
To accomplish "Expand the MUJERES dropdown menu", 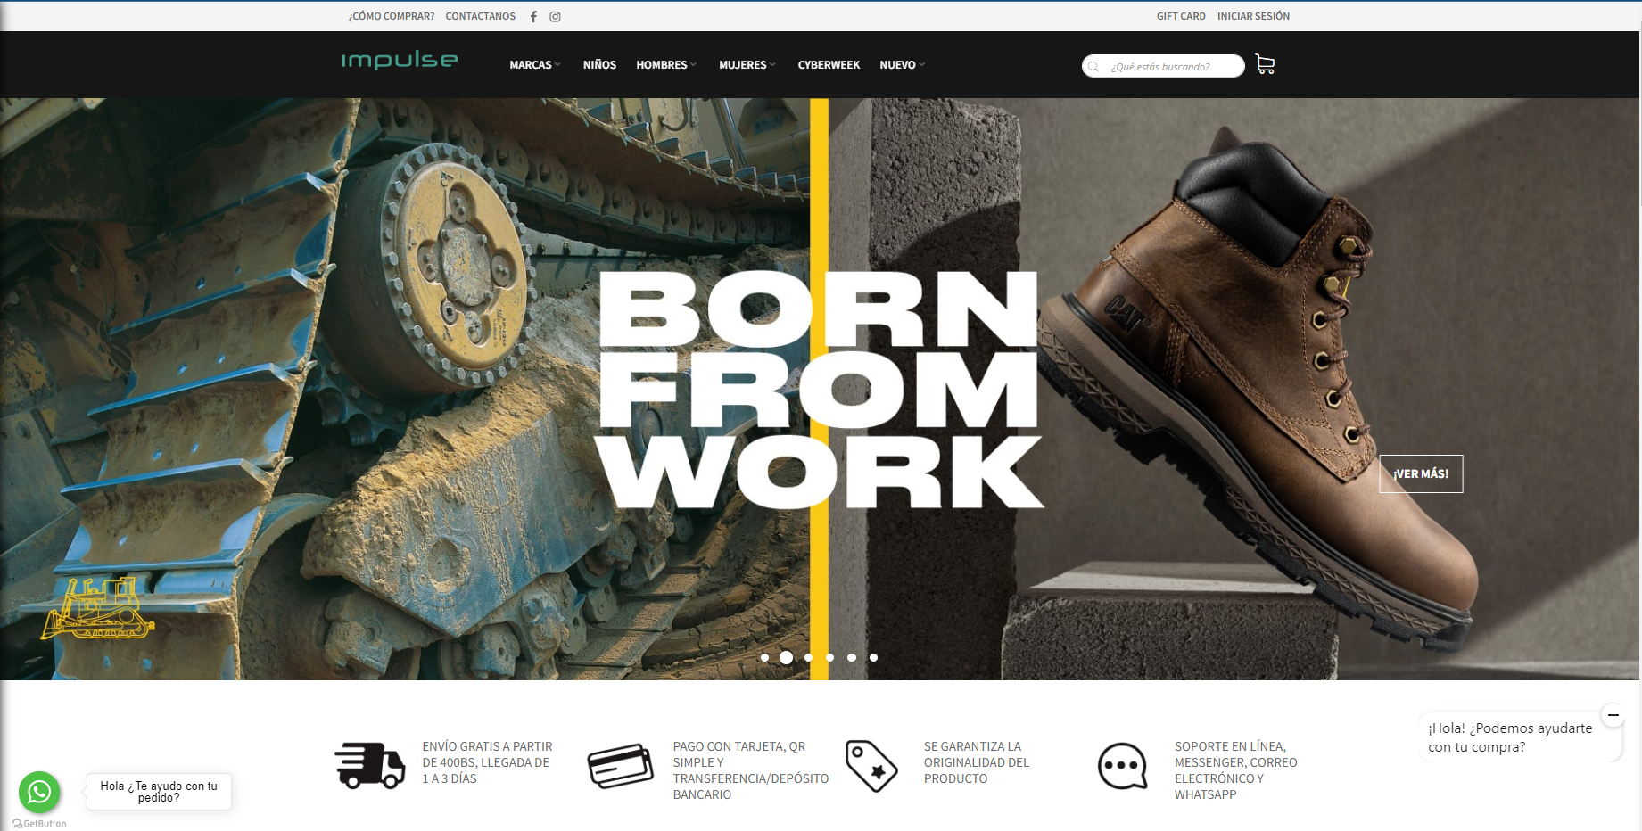I will pyautogui.click(x=747, y=65).
